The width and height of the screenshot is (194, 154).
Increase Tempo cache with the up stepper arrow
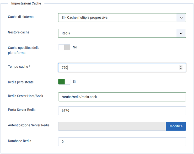pos(181,66)
